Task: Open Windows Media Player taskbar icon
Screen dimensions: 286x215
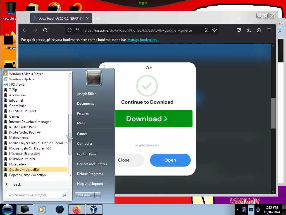Action: pos(41,209)
